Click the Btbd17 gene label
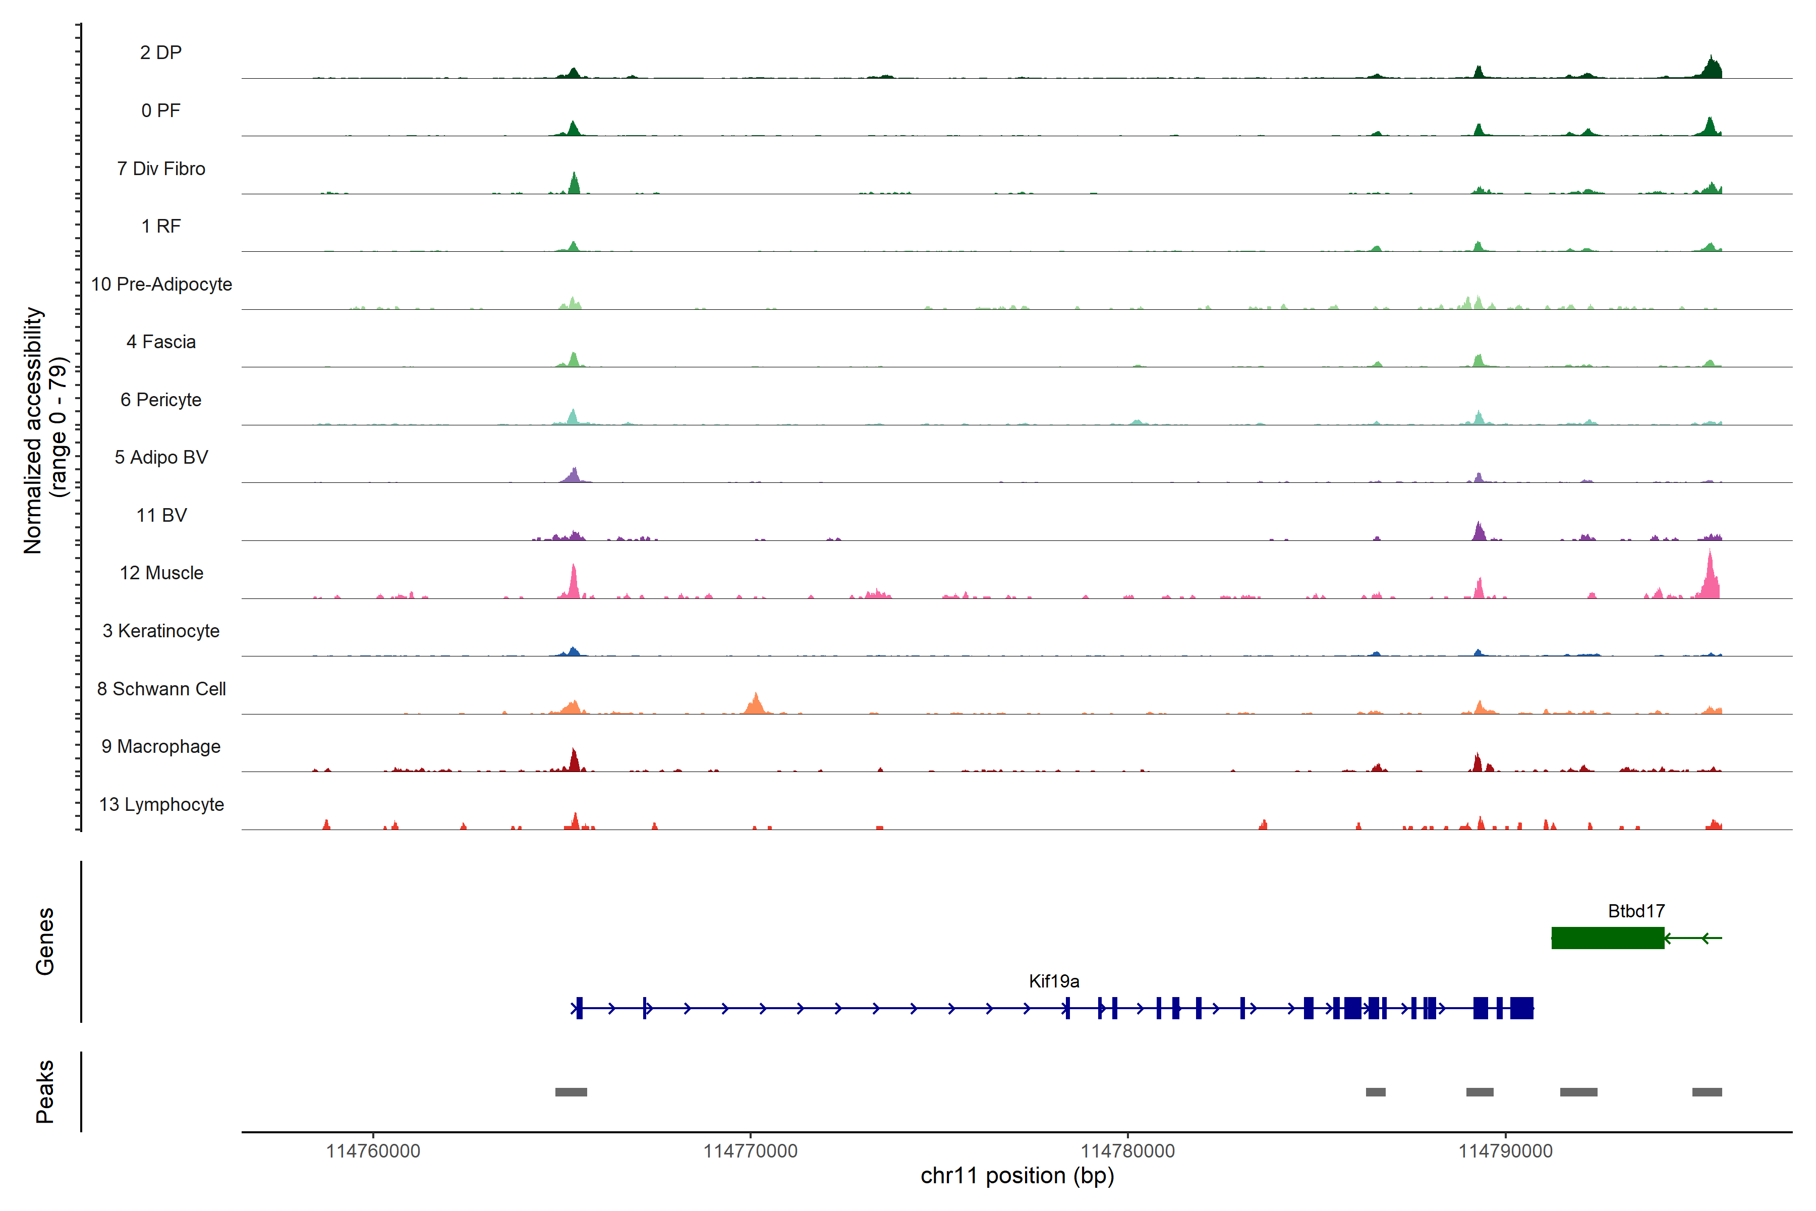This screenshot has width=1816, height=1211. [1636, 911]
